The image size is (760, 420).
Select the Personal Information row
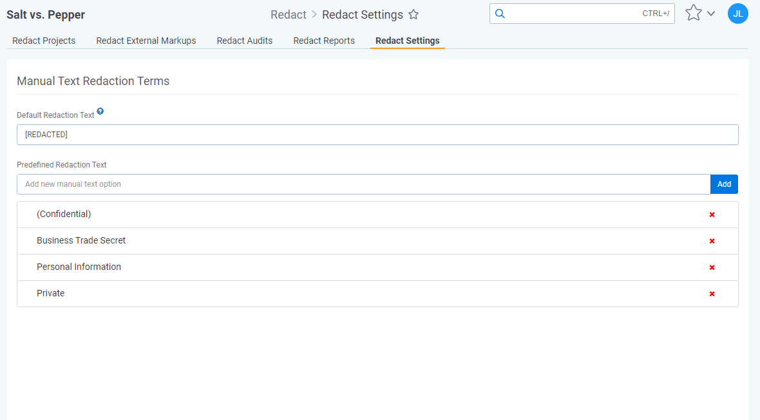coord(377,267)
